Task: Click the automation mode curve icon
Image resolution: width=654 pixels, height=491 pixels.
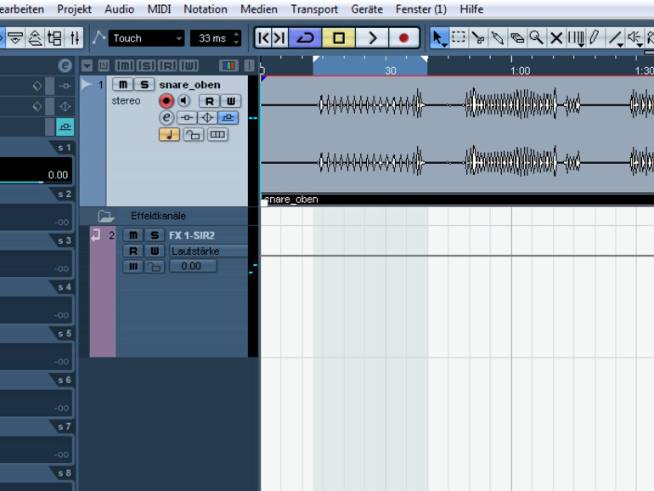Action: (x=99, y=37)
